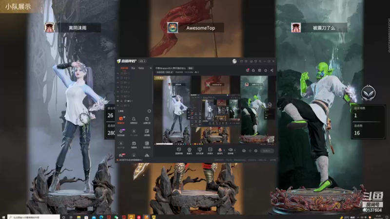This screenshot has width=390, height=219.
Task: Click the circular emblem above the right stats panel
Action: tap(369, 93)
